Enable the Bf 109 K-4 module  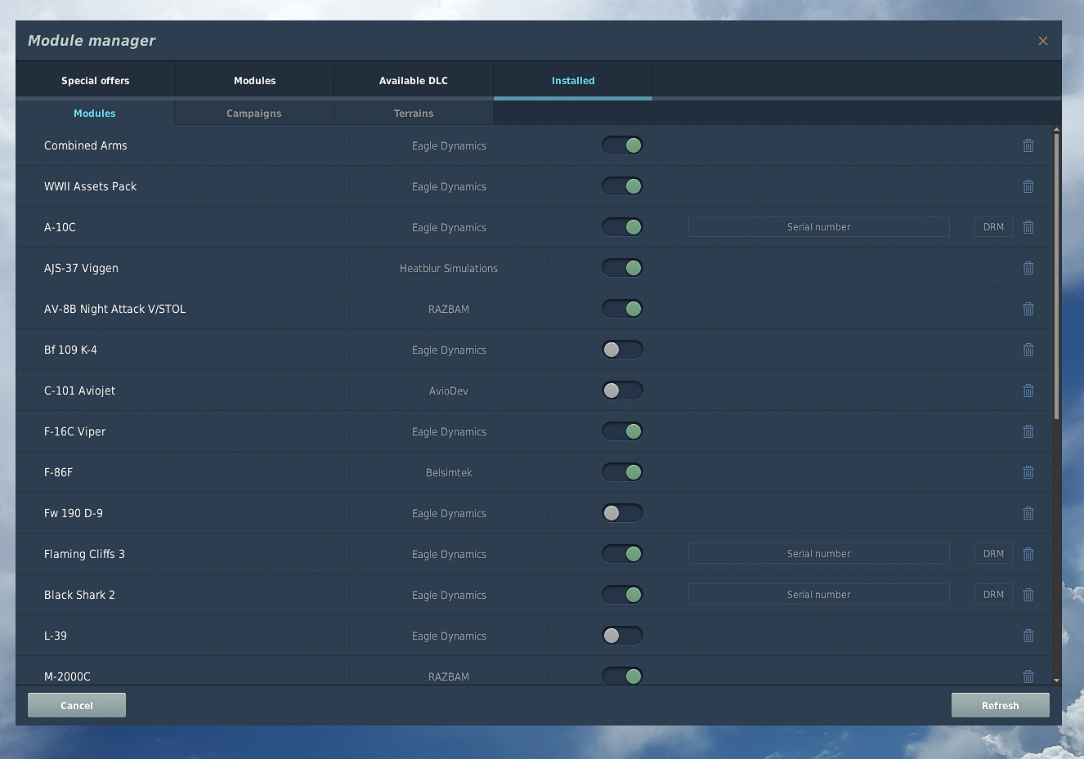pos(622,350)
